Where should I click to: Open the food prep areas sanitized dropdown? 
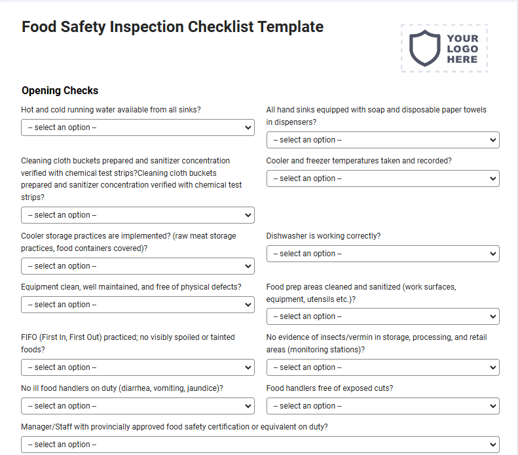tap(383, 317)
